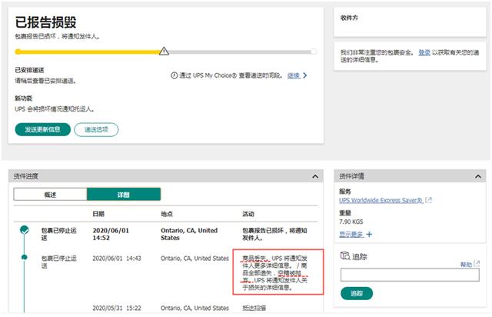Image resolution: width=492 pixels, height=317 pixels.
Task: Click the date 2020/05/31 15:22
Action: tap(117, 308)
